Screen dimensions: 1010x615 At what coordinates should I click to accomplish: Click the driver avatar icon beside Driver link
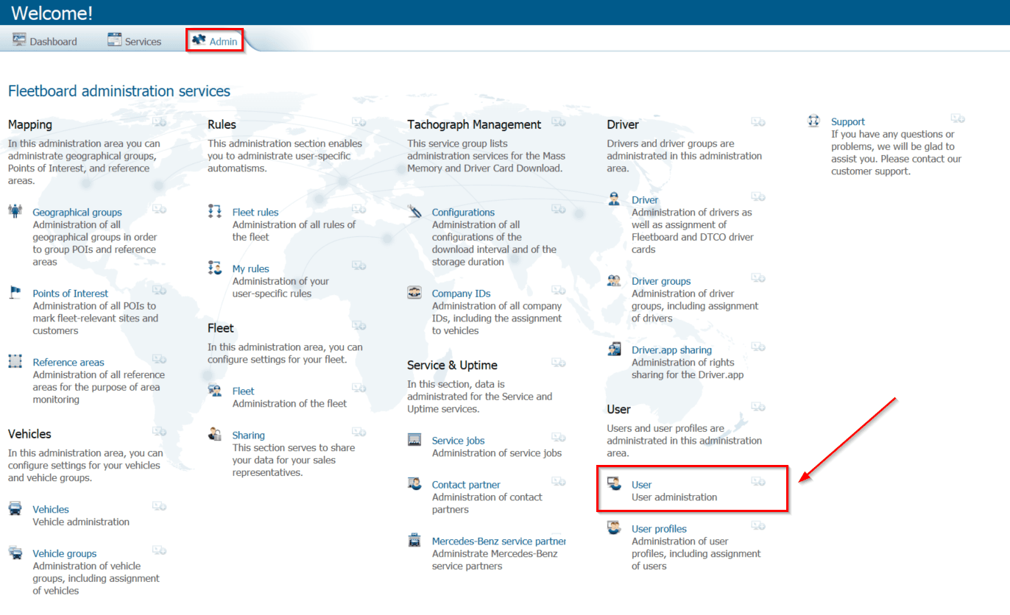[x=614, y=199]
